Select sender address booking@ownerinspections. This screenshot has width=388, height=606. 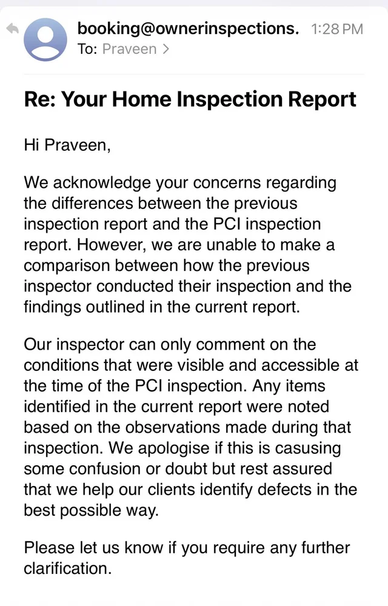pyautogui.click(x=188, y=28)
